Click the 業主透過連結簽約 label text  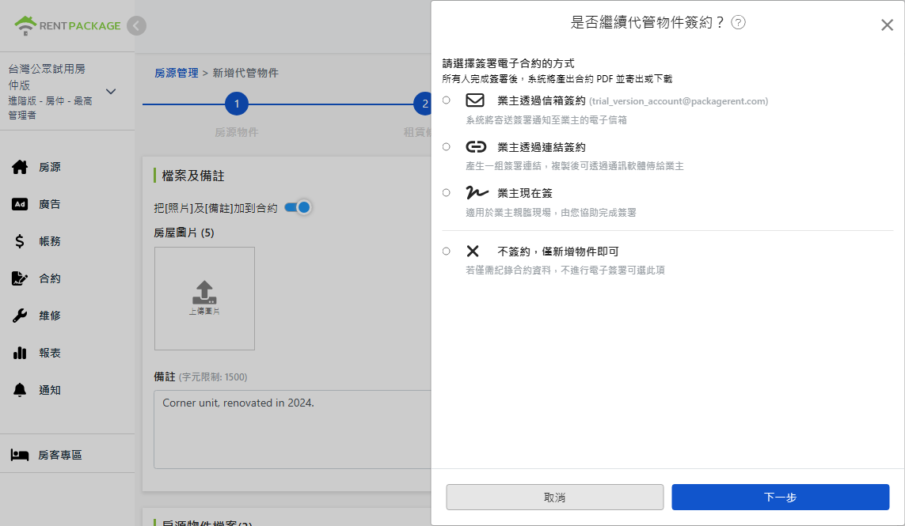click(x=542, y=148)
